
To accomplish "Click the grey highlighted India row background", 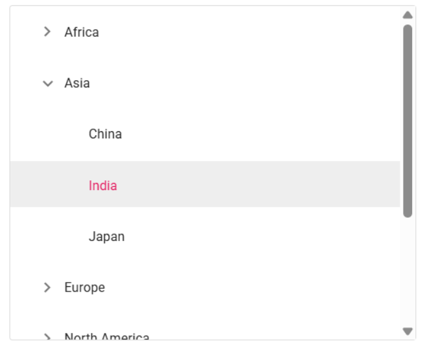I will click(259, 186).
